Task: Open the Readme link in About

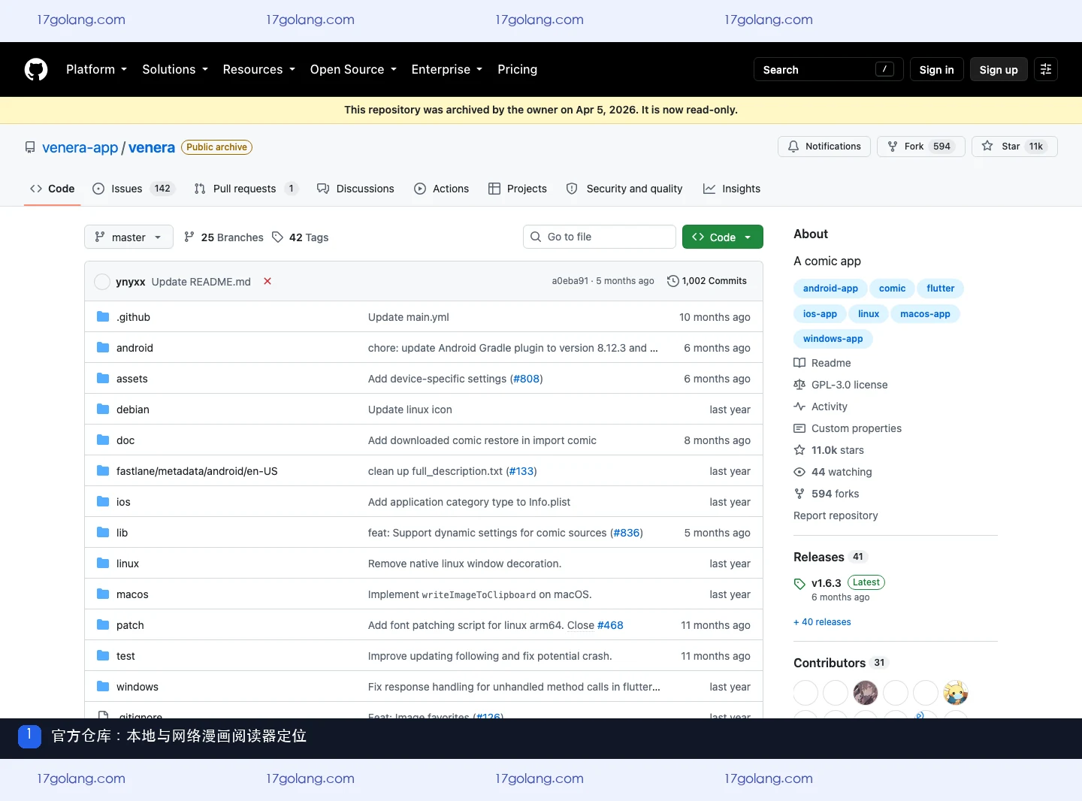Action: coord(822,363)
